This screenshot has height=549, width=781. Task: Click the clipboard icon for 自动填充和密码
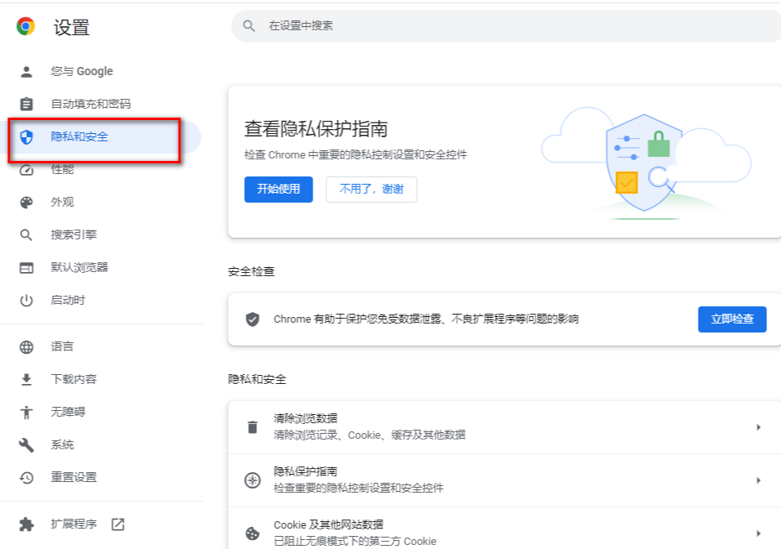click(x=26, y=104)
